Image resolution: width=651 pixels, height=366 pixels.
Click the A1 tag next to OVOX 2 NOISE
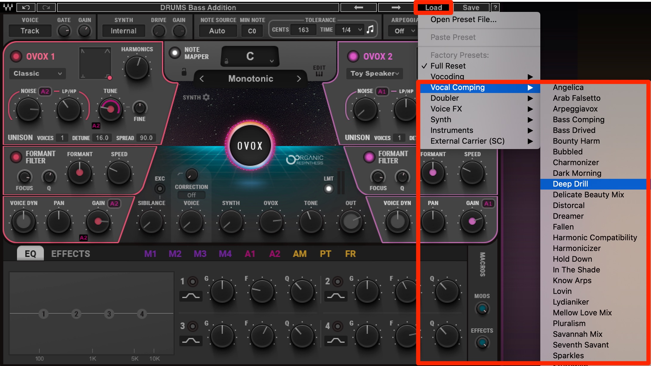pos(382,91)
